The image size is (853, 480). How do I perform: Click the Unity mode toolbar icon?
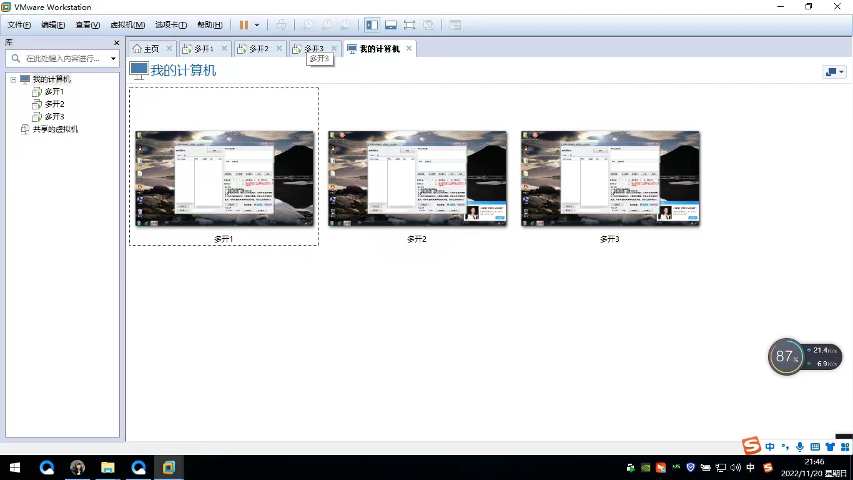point(428,25)
